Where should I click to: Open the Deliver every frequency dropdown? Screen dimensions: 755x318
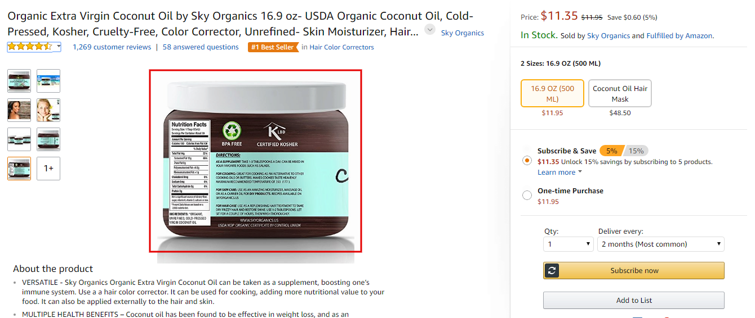[x=660, y=244]
